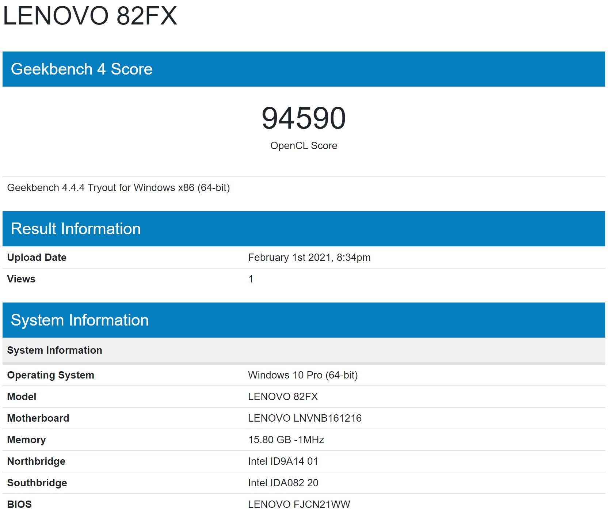
Task: Select the 15.80 GB -1MHz memory value
Action: point(286,440)
